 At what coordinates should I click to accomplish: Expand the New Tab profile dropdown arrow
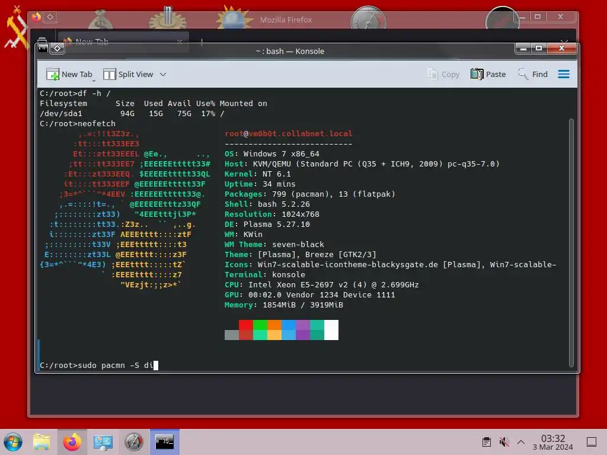pyautogui.click(x=94, y=81)
